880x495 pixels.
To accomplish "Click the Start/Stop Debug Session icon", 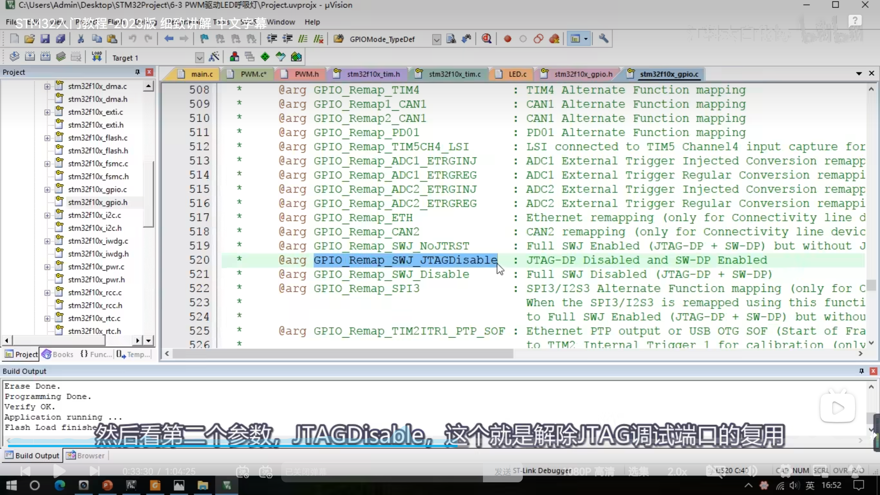I will 486,39.
